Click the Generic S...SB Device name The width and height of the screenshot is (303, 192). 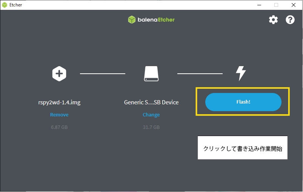151,102
